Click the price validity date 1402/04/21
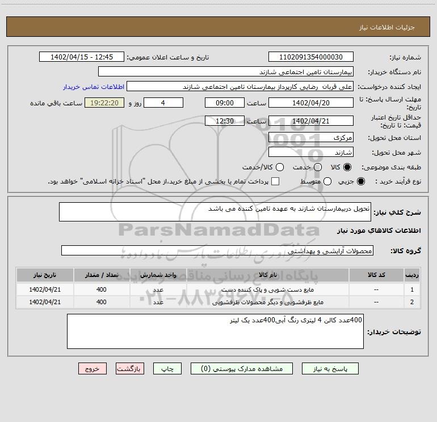This screenshot has height=422, width=437. coord(311,121)
